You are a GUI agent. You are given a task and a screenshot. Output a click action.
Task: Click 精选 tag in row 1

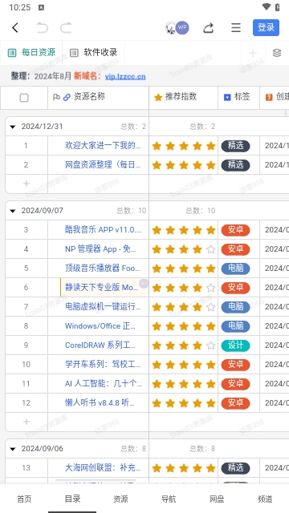[x=235, y=146]
